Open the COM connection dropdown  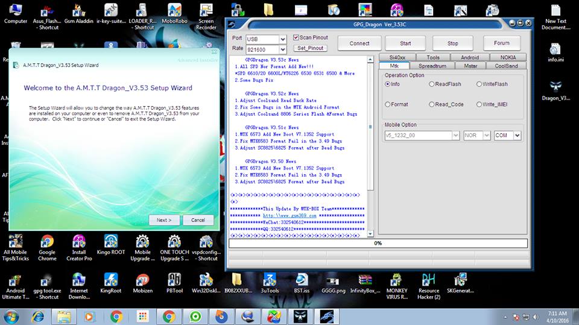pyautogui.click(x=517, y=136)
